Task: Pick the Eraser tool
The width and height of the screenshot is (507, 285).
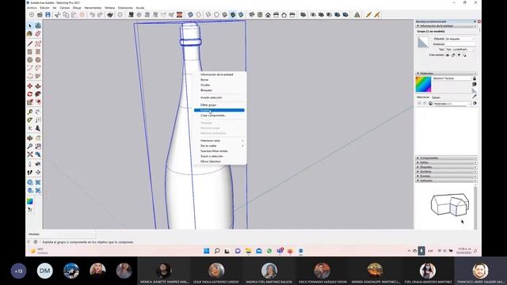Action: [38, 33]
